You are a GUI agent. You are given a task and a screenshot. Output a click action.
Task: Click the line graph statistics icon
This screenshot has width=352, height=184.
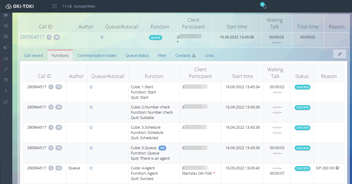[x=6, y=102]
